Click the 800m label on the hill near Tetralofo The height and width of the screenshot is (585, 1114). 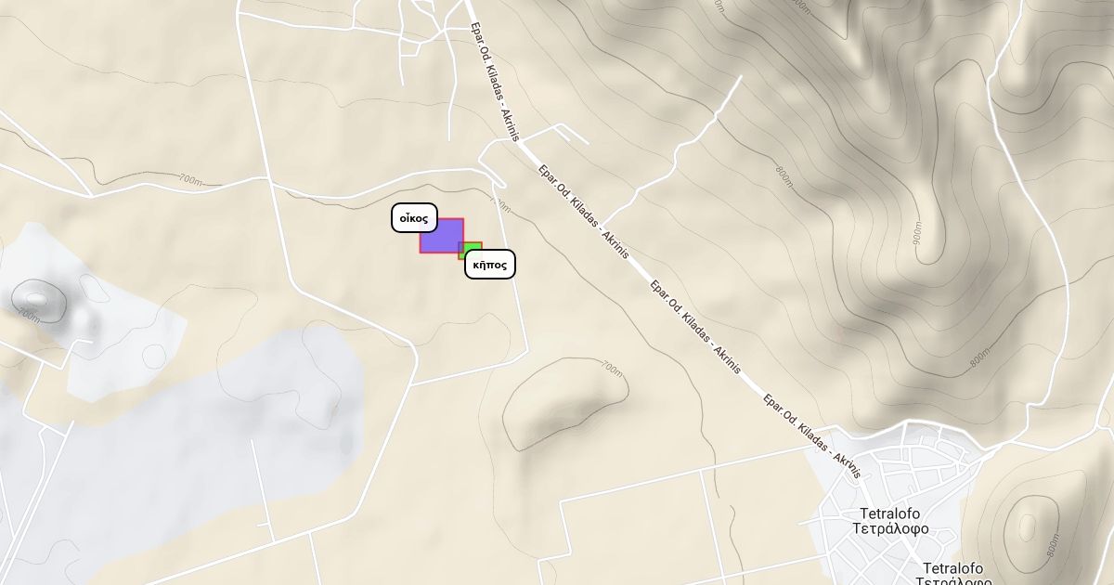point(1052,547)
